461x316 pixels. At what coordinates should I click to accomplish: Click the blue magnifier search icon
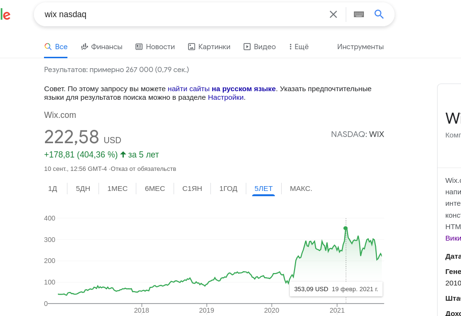tap(379, 14)
